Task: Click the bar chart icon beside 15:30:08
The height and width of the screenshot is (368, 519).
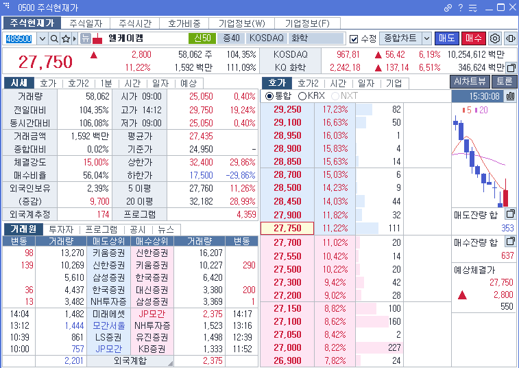Action: [510, 96]
